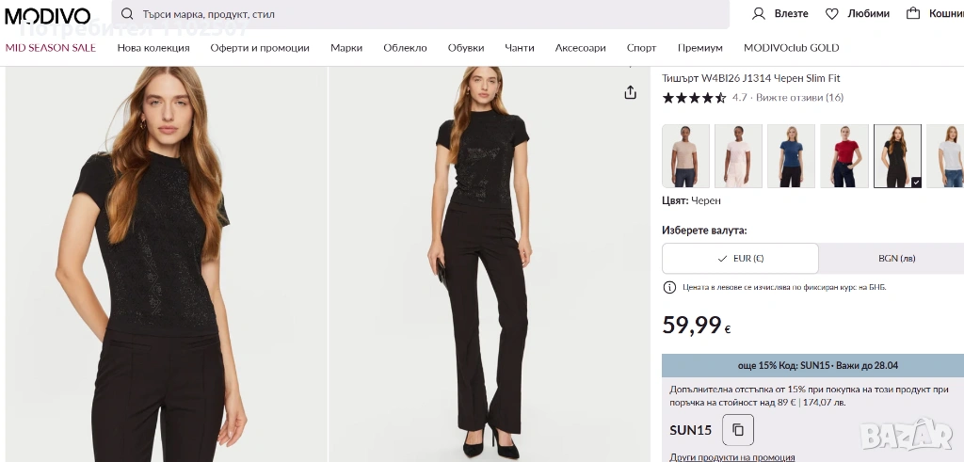Open the shopping cart icon
The image size is (964, 462).
[x=913, y=14]
